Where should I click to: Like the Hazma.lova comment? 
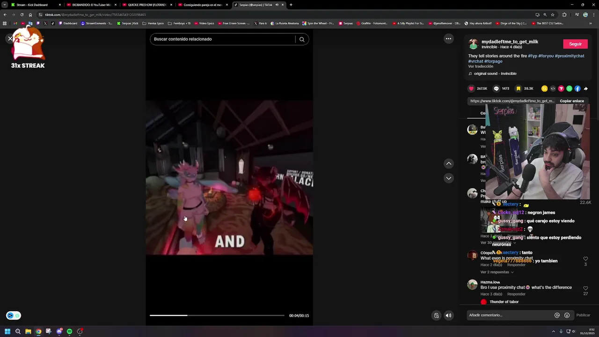[585, 288]
